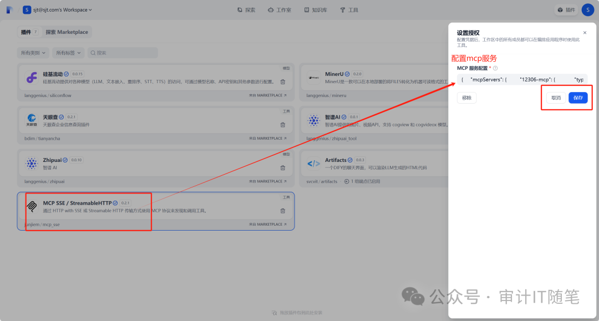599x321 pixels.
Task: Click the Artifacts plugin code icon
Action: coord(313,164)
